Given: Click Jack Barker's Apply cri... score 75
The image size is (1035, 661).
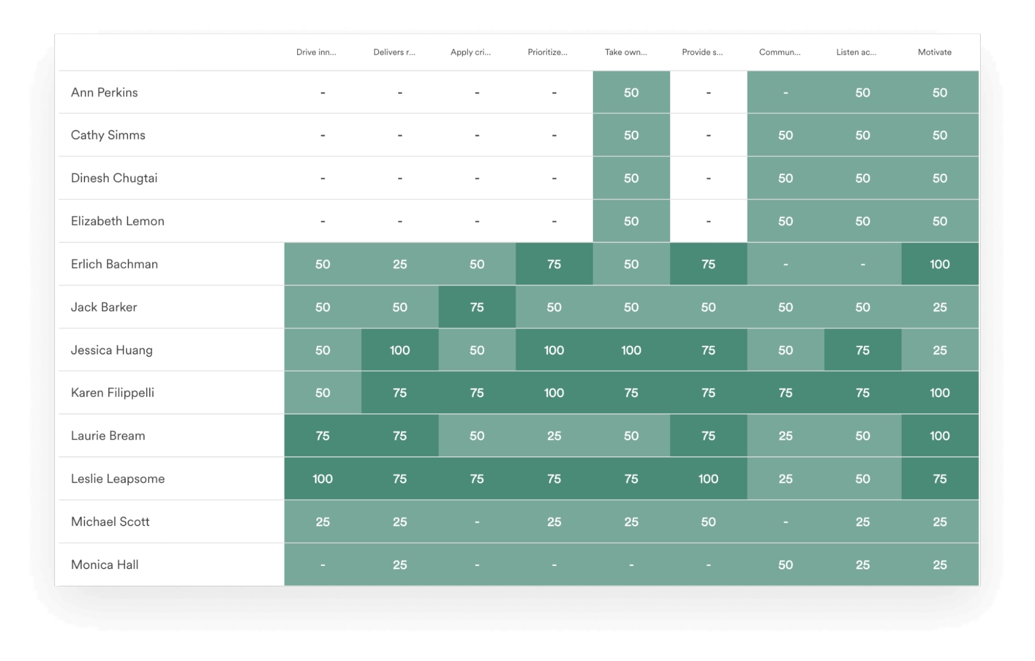Looking at the screenshot, I should [x=476, y=307].
